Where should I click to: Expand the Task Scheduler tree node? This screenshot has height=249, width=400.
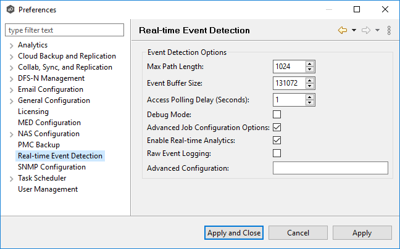click(12, 178)
